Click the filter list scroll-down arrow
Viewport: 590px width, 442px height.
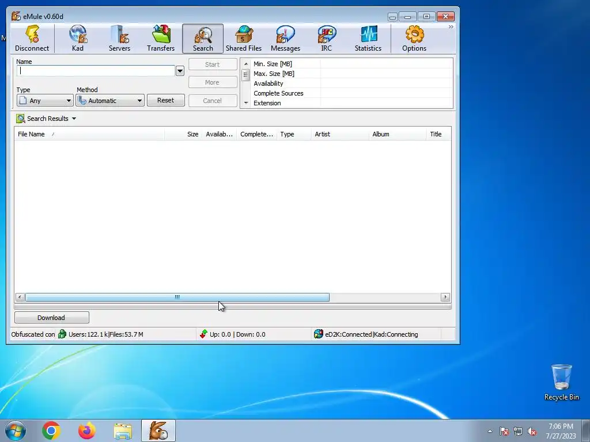coord(245,103)
